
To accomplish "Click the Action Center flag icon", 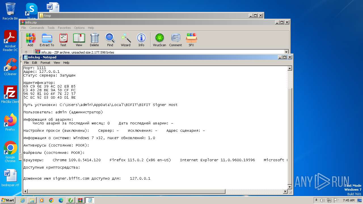I will 335,200.
